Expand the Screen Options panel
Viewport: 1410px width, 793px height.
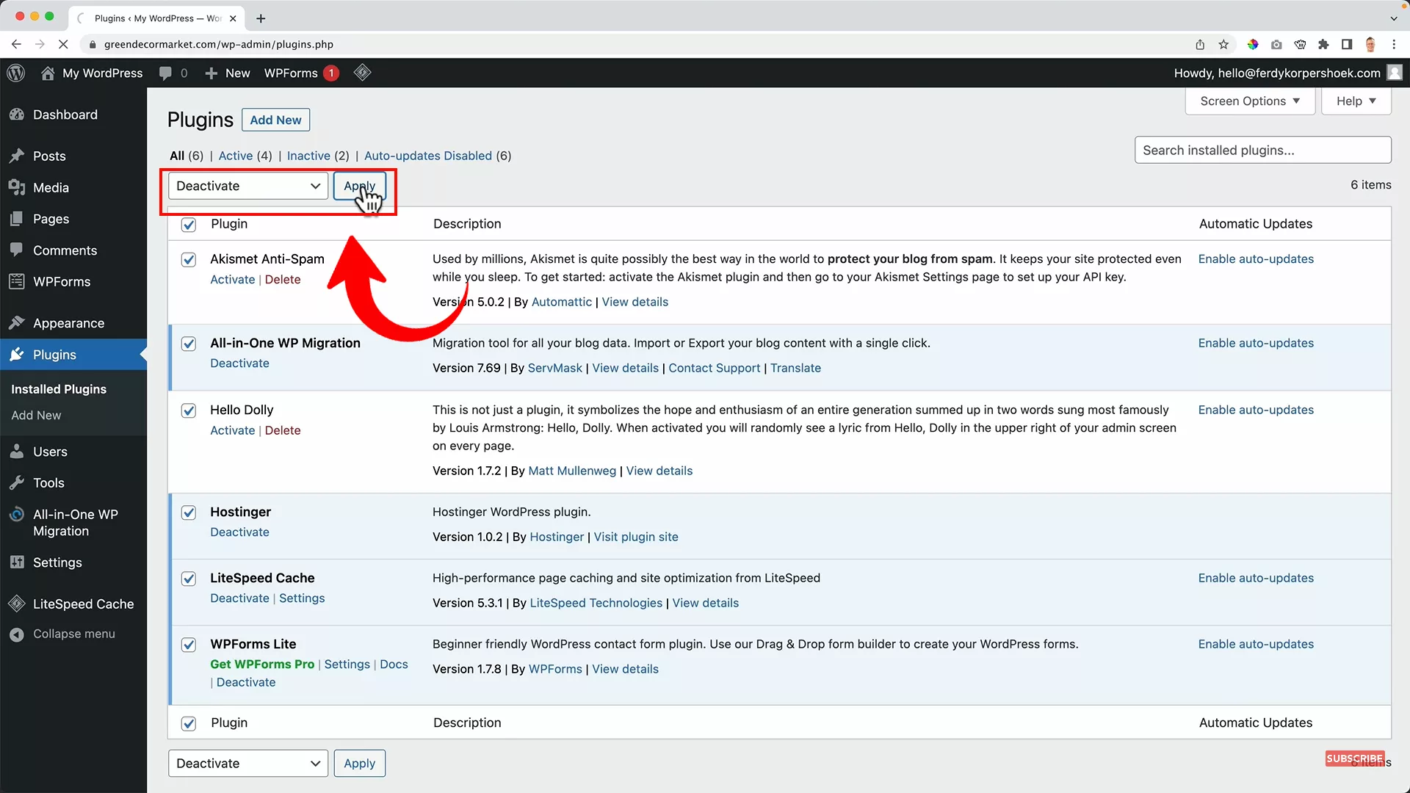pyautogui.click(x=1249, y=101)
